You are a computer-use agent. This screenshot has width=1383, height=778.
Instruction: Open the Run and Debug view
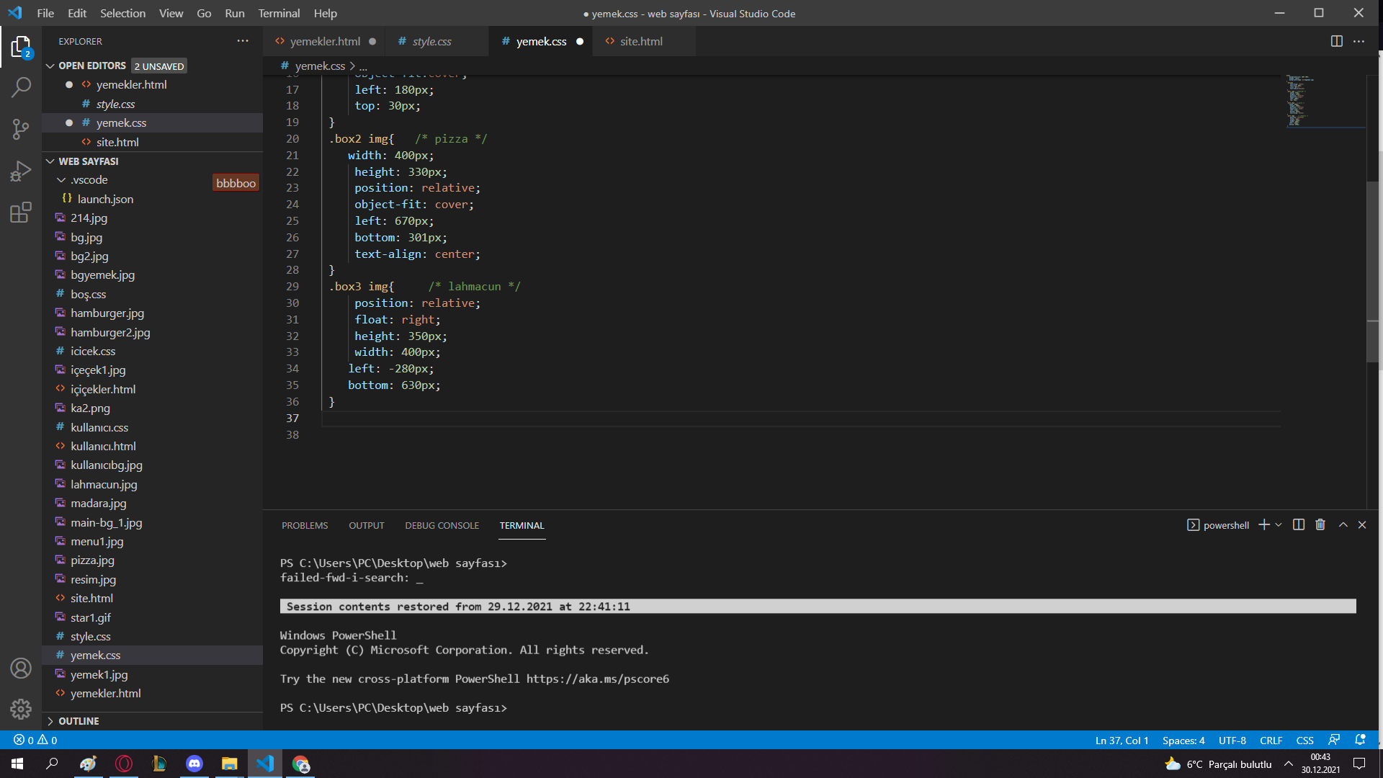tap(21, 171)
